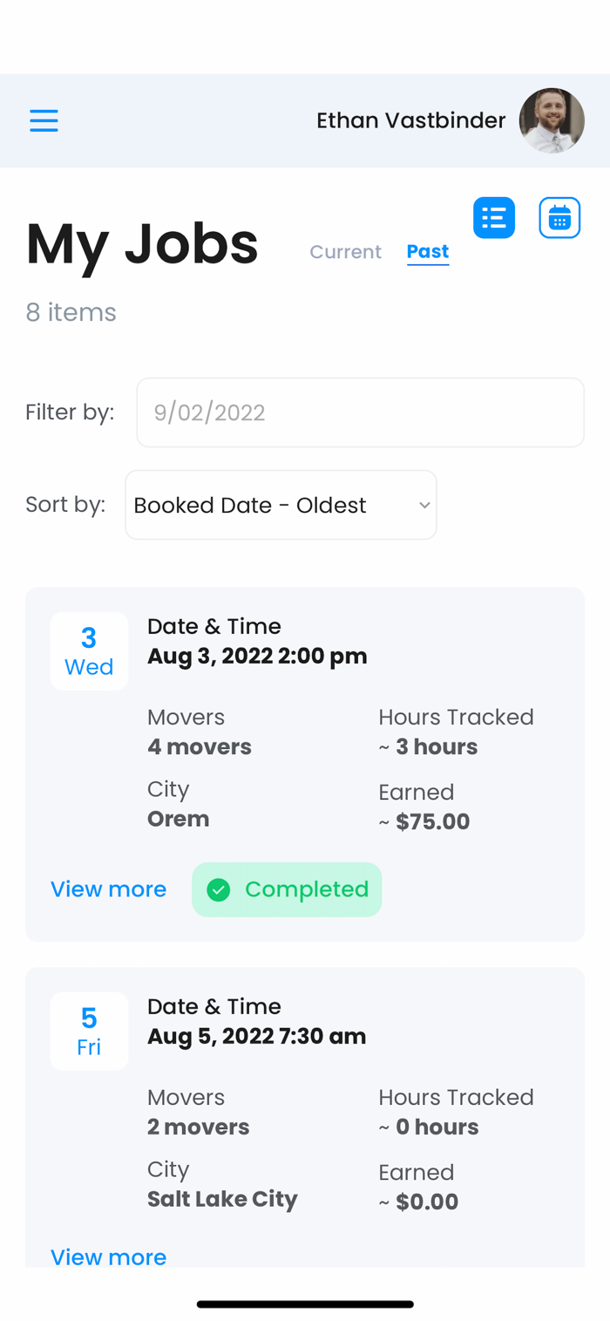View more for Salt Lake City job
Screen dimensions: 610x1321
tap(108, 1256)
